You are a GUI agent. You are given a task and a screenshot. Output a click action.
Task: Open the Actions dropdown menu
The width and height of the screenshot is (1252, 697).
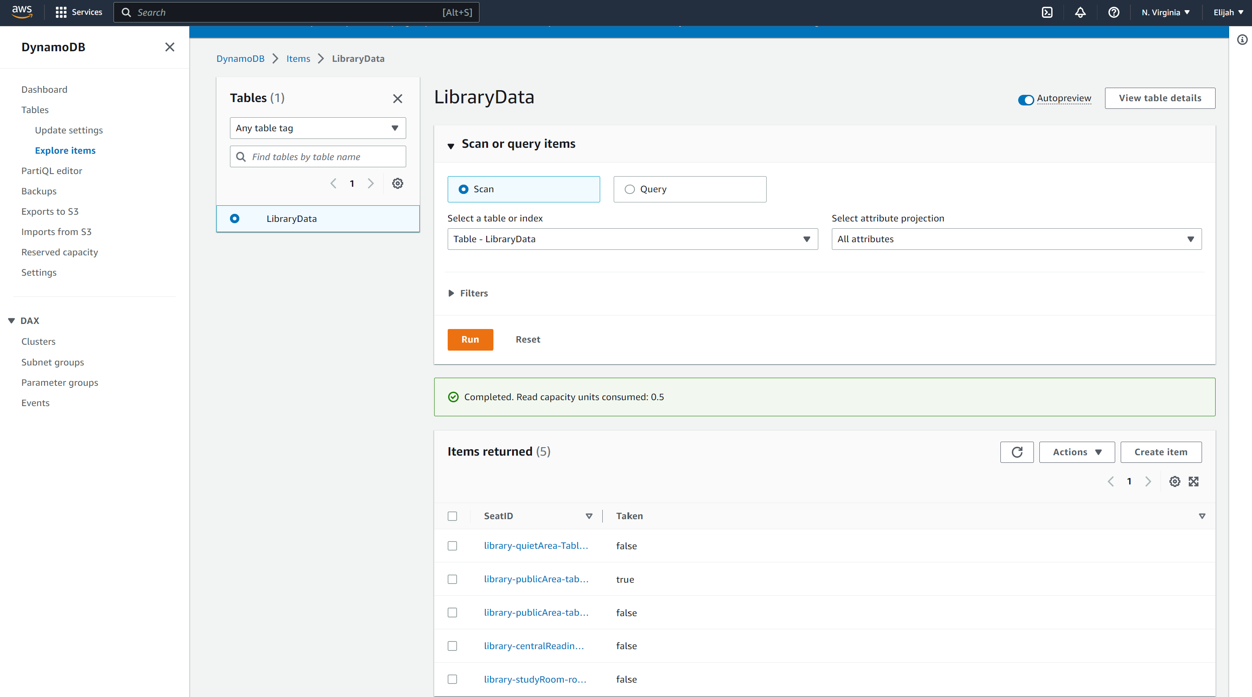tap(1077, 452)
